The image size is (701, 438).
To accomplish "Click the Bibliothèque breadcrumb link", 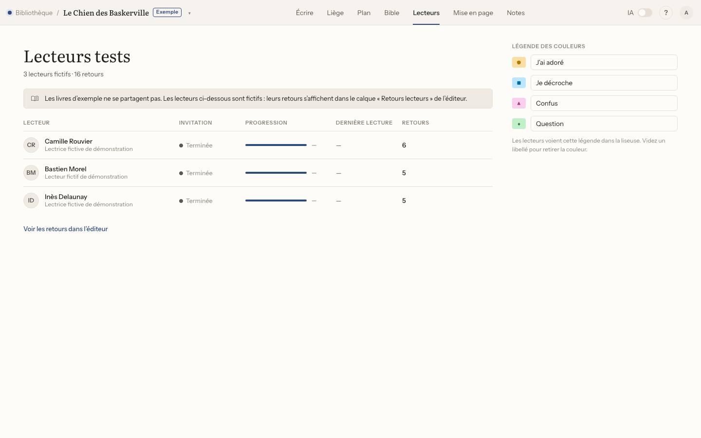I will click(x=34, y=13).
